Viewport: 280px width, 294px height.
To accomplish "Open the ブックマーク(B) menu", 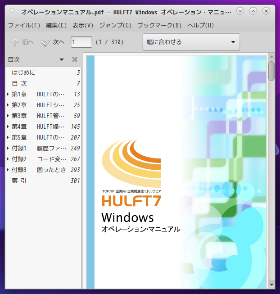I will (x=159, y=25).
